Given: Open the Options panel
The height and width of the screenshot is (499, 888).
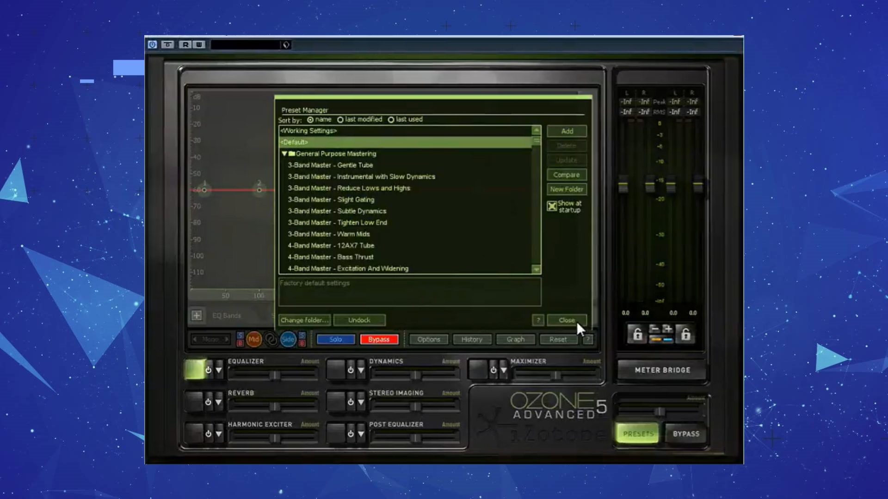Looking at the screenshot, I should [429, 339].
